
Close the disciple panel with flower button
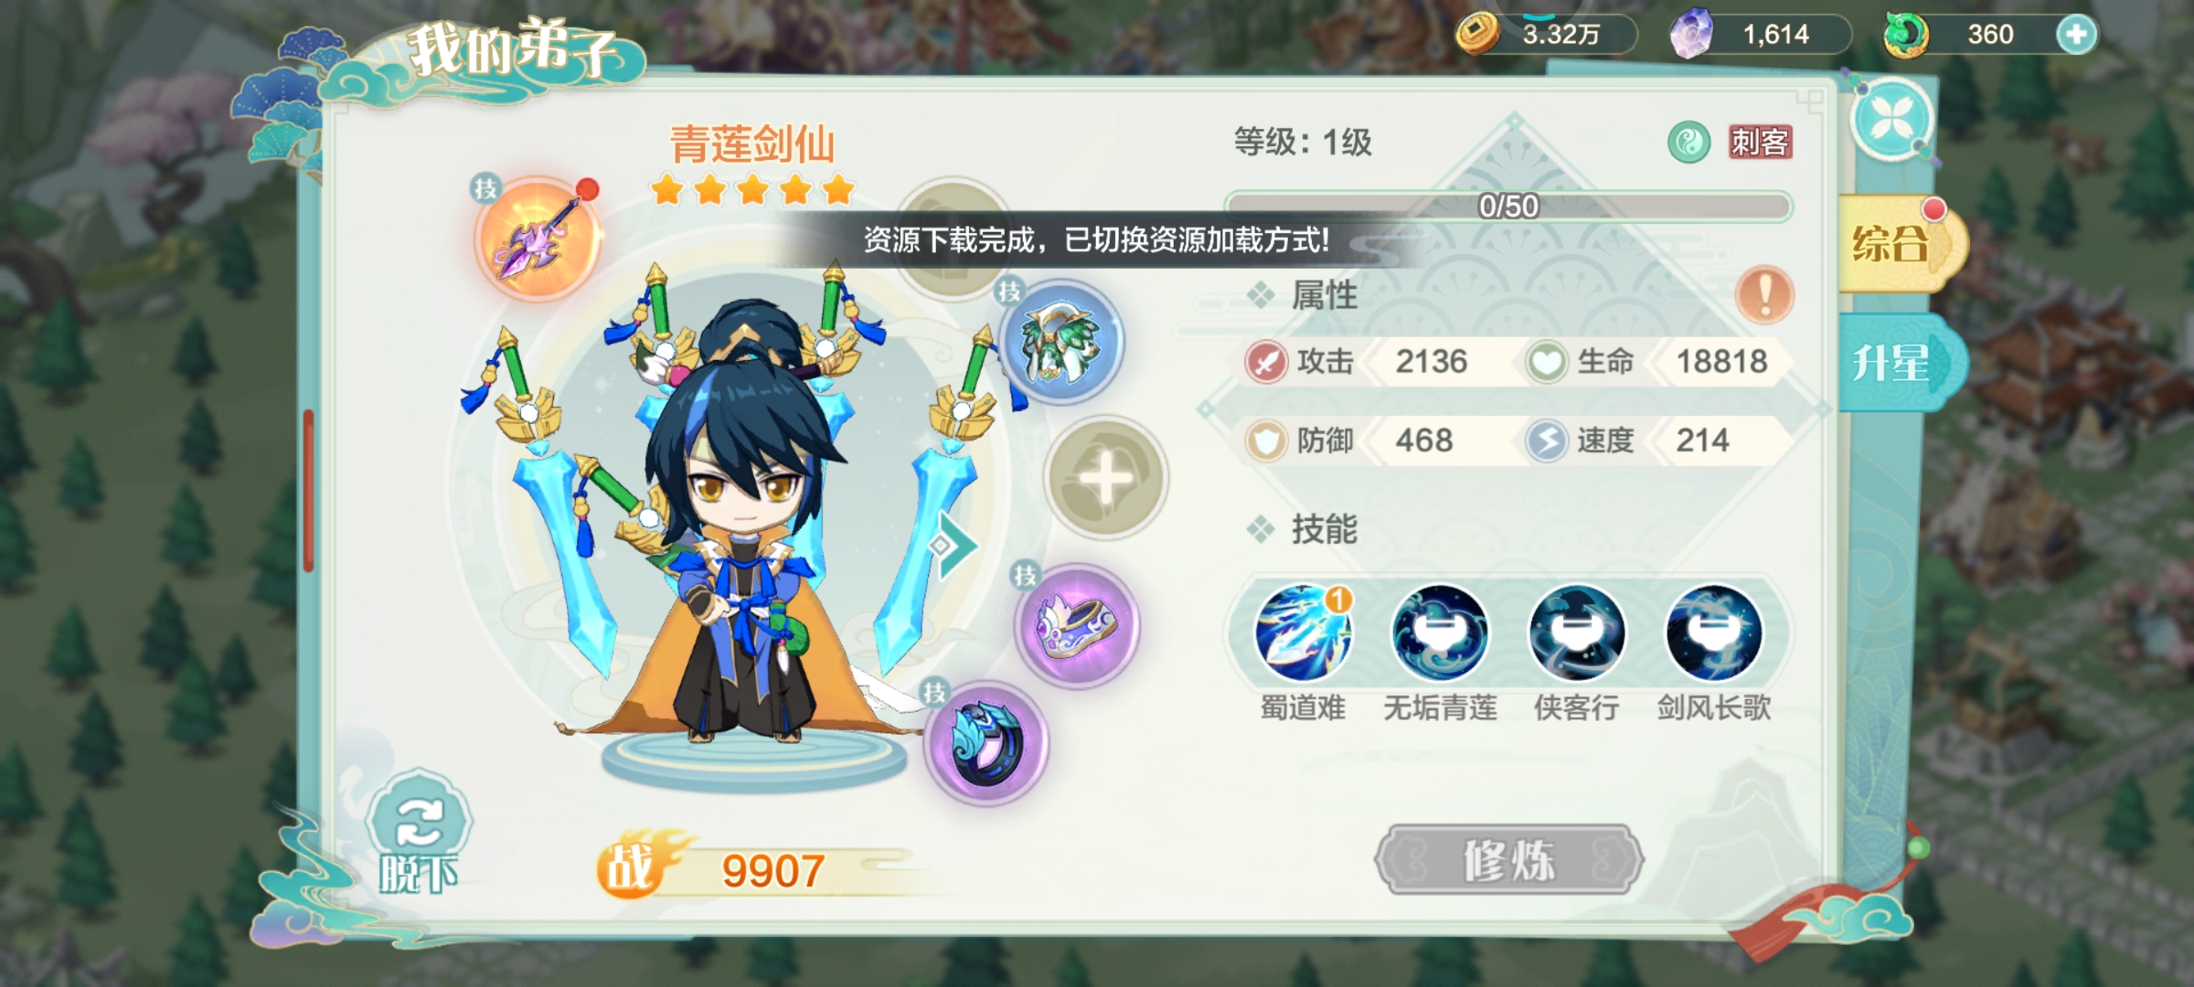click(x=1892, y=120)
